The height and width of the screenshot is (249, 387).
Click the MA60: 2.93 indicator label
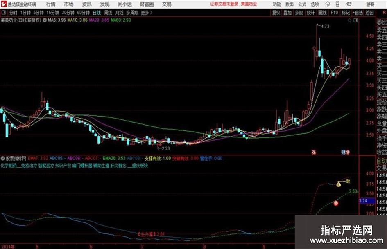point(121,20)
